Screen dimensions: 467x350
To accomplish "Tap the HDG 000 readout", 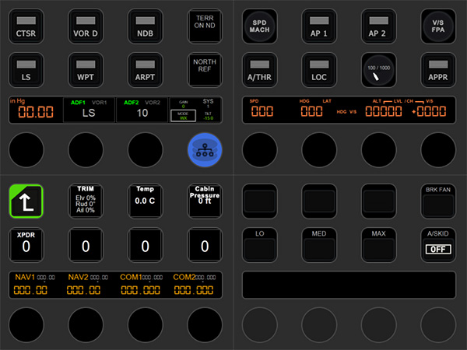I will coord(311,109).
